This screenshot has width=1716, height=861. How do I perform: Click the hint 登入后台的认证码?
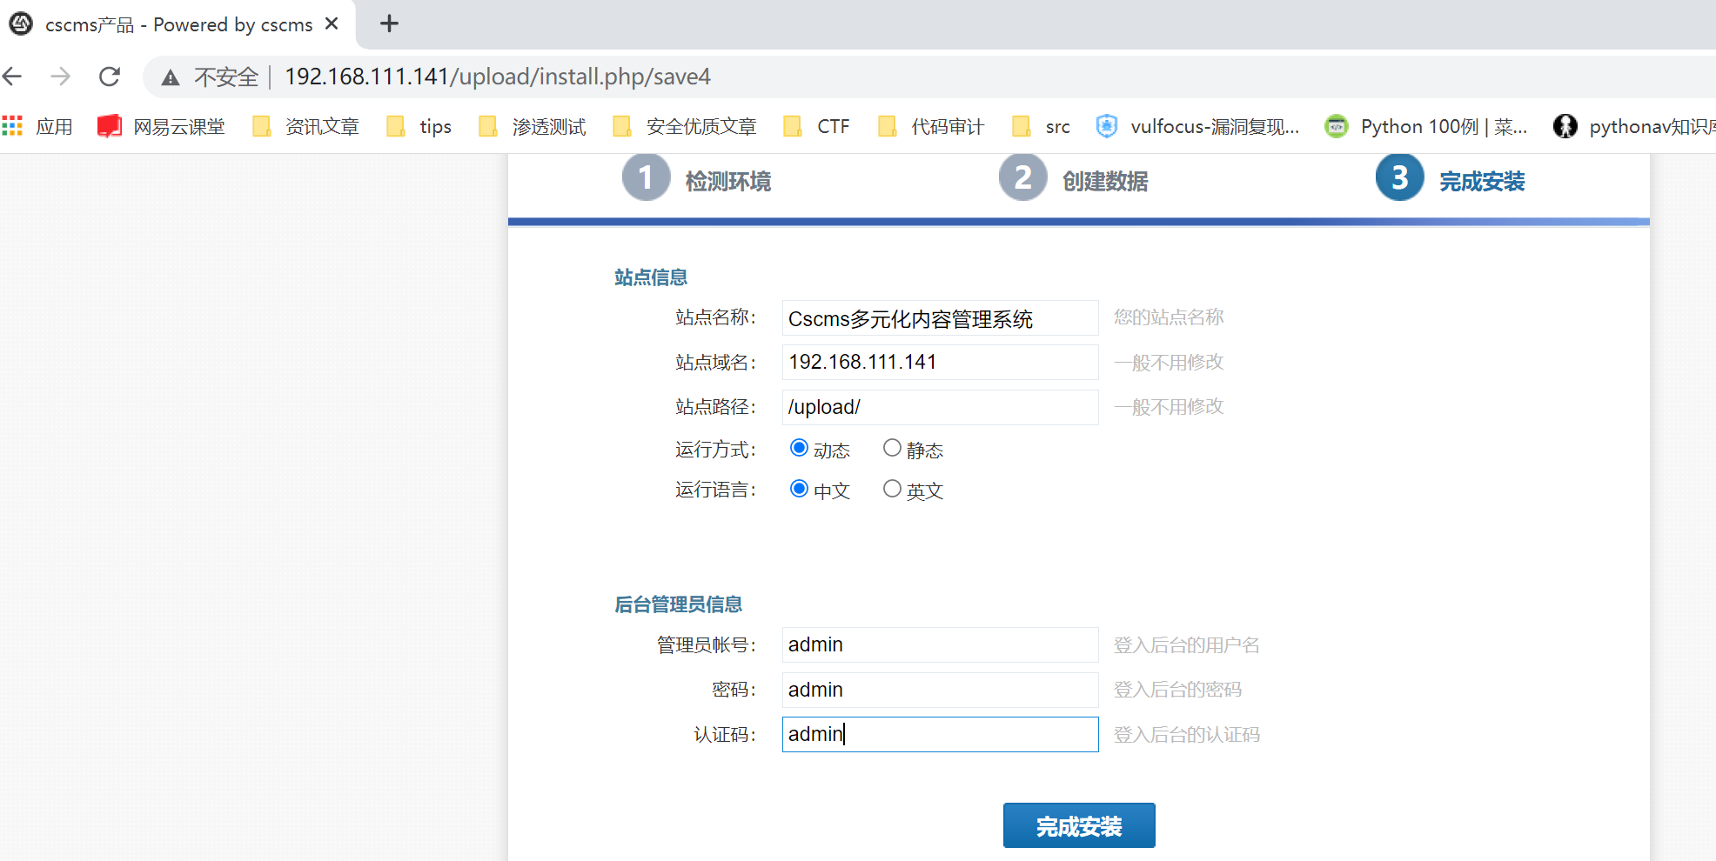click(1187, 735)
